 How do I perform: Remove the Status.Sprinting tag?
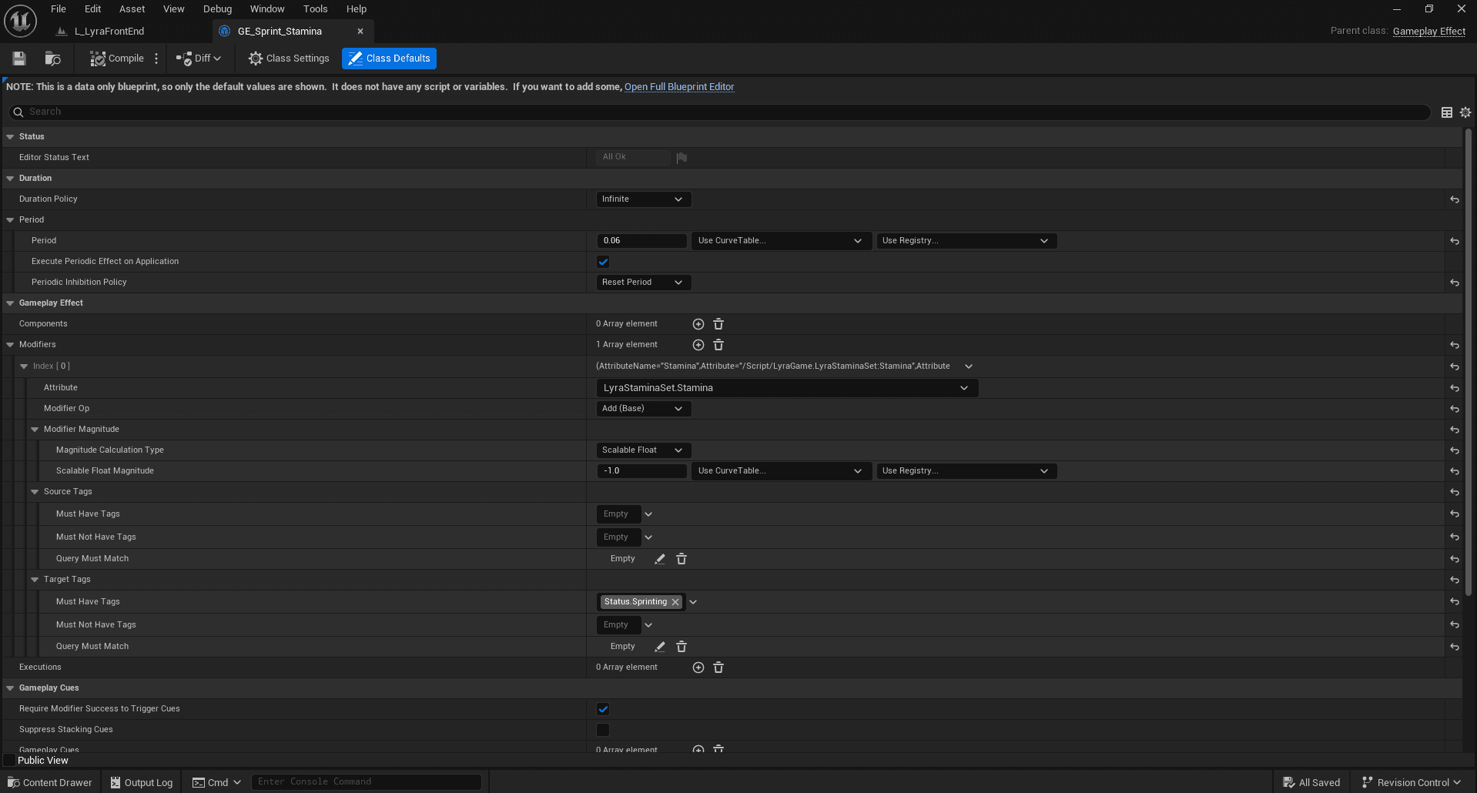(675, 602)
